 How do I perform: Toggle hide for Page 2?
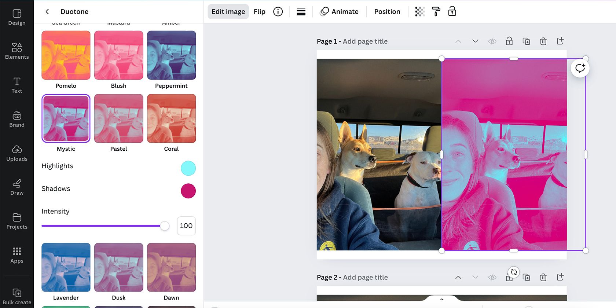point(492,278)
